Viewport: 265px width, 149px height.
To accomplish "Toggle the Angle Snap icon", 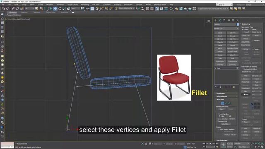I will tap(102, 9).
